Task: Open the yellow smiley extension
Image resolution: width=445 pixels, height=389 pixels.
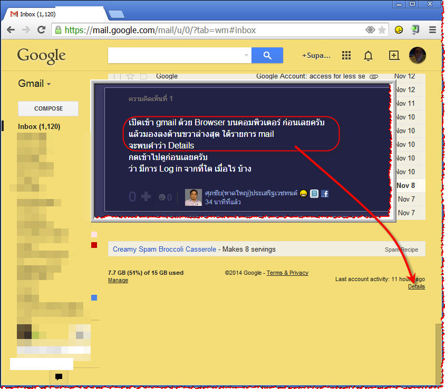Action: click(x=399, y=30)
